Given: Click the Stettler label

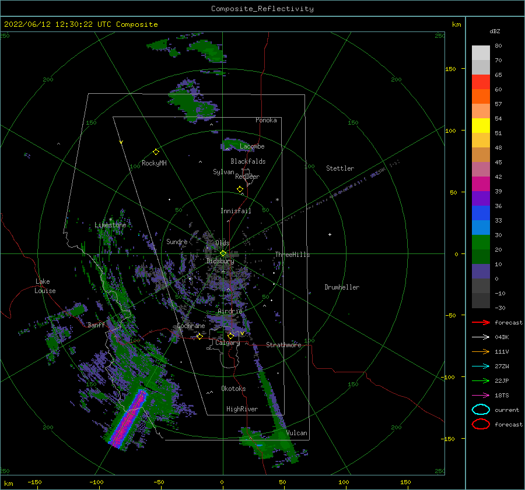Looking at the screenshot, I should [x=340, y=168].
